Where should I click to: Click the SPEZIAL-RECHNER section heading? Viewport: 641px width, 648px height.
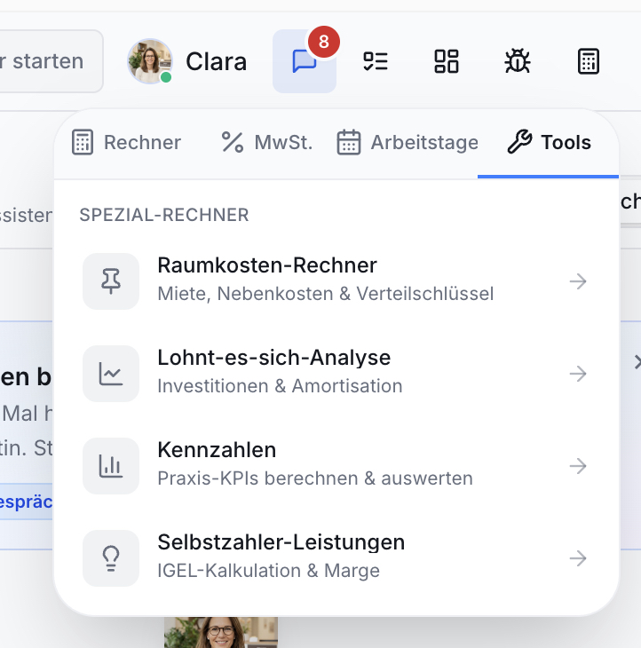164,215
